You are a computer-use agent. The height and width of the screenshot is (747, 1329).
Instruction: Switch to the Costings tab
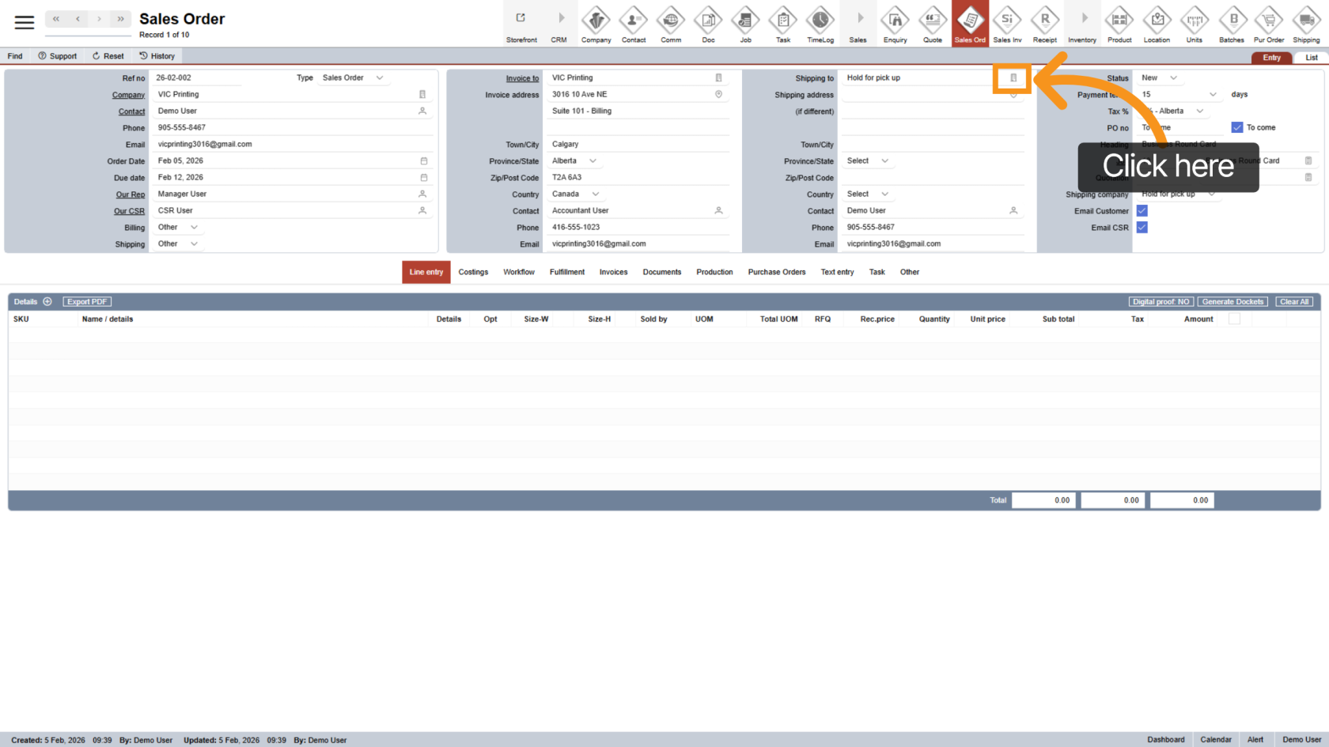pos(473,272)
